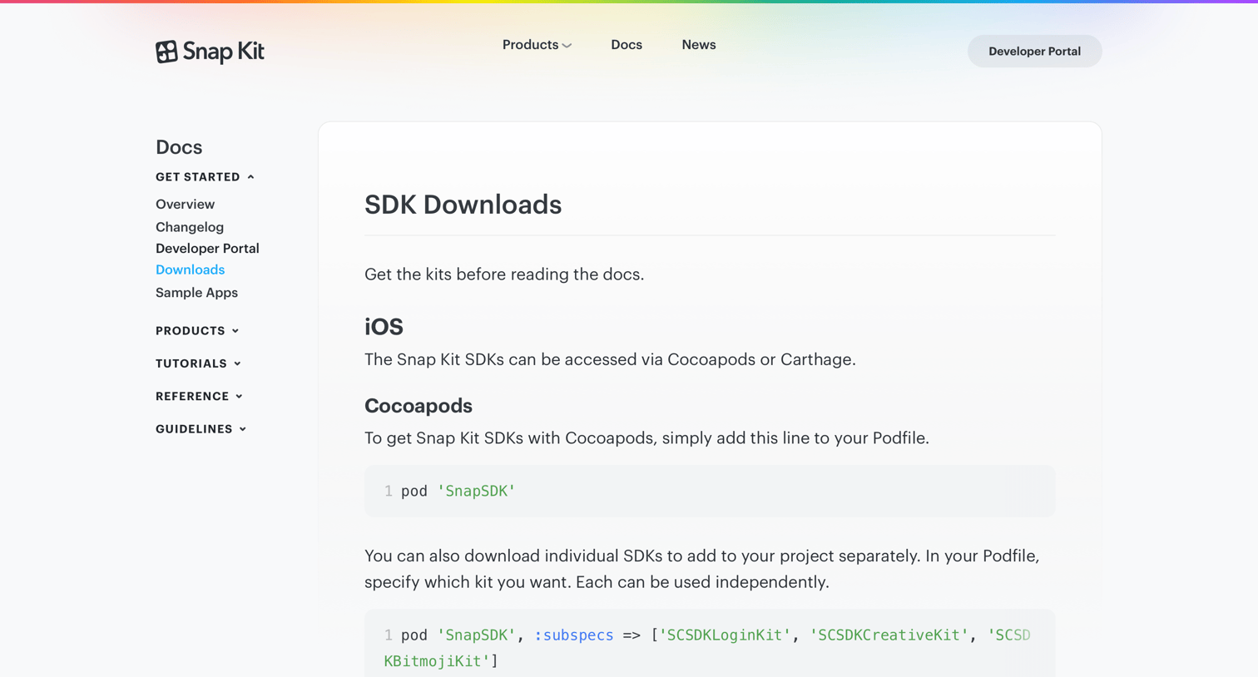Click the 'Get the kits before reading the docs.' text

504,274
